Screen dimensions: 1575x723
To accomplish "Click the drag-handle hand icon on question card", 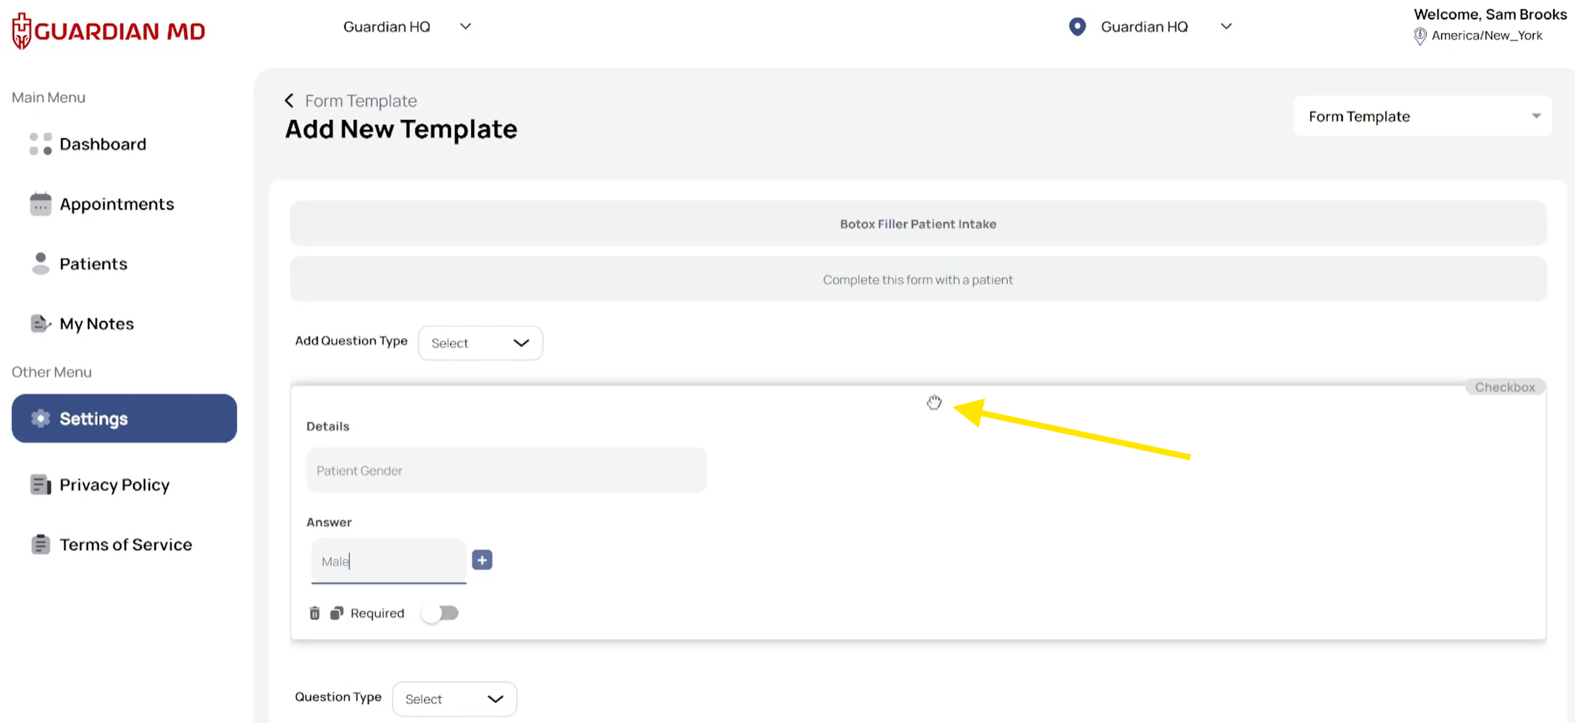I will 934,402.
